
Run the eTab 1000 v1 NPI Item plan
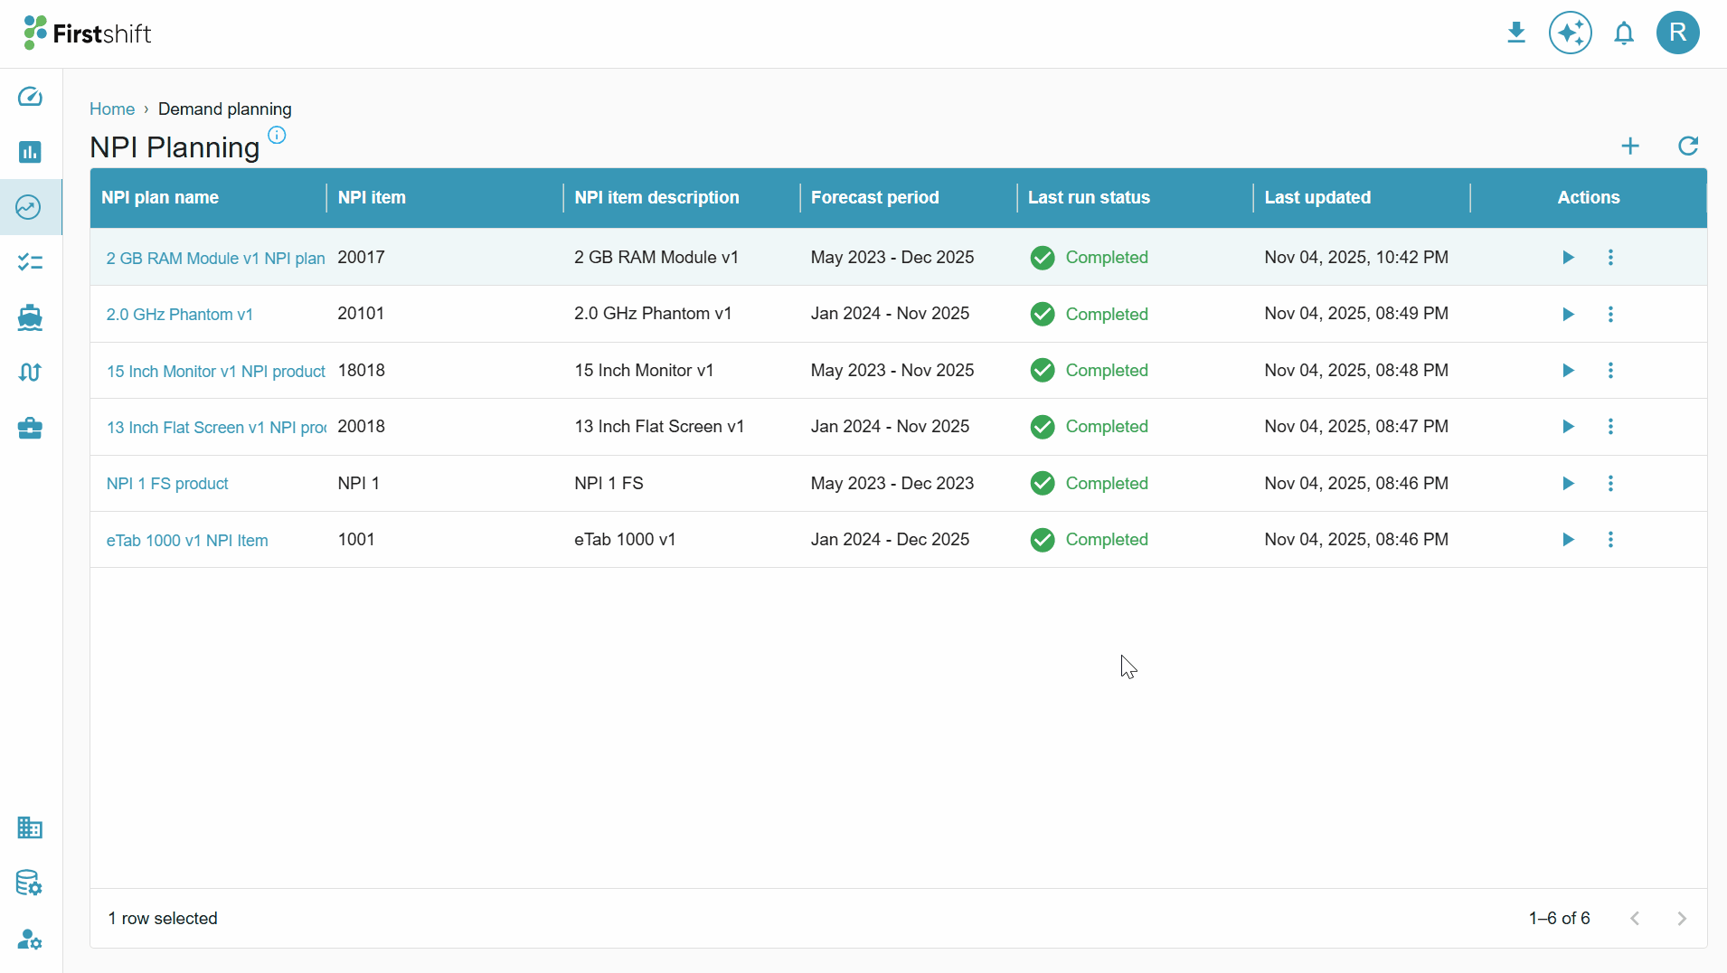coord(1568,540)
